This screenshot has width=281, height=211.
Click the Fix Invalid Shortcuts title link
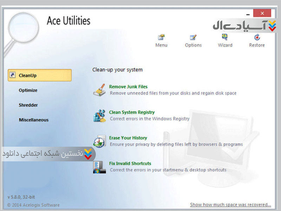(130, 164)
